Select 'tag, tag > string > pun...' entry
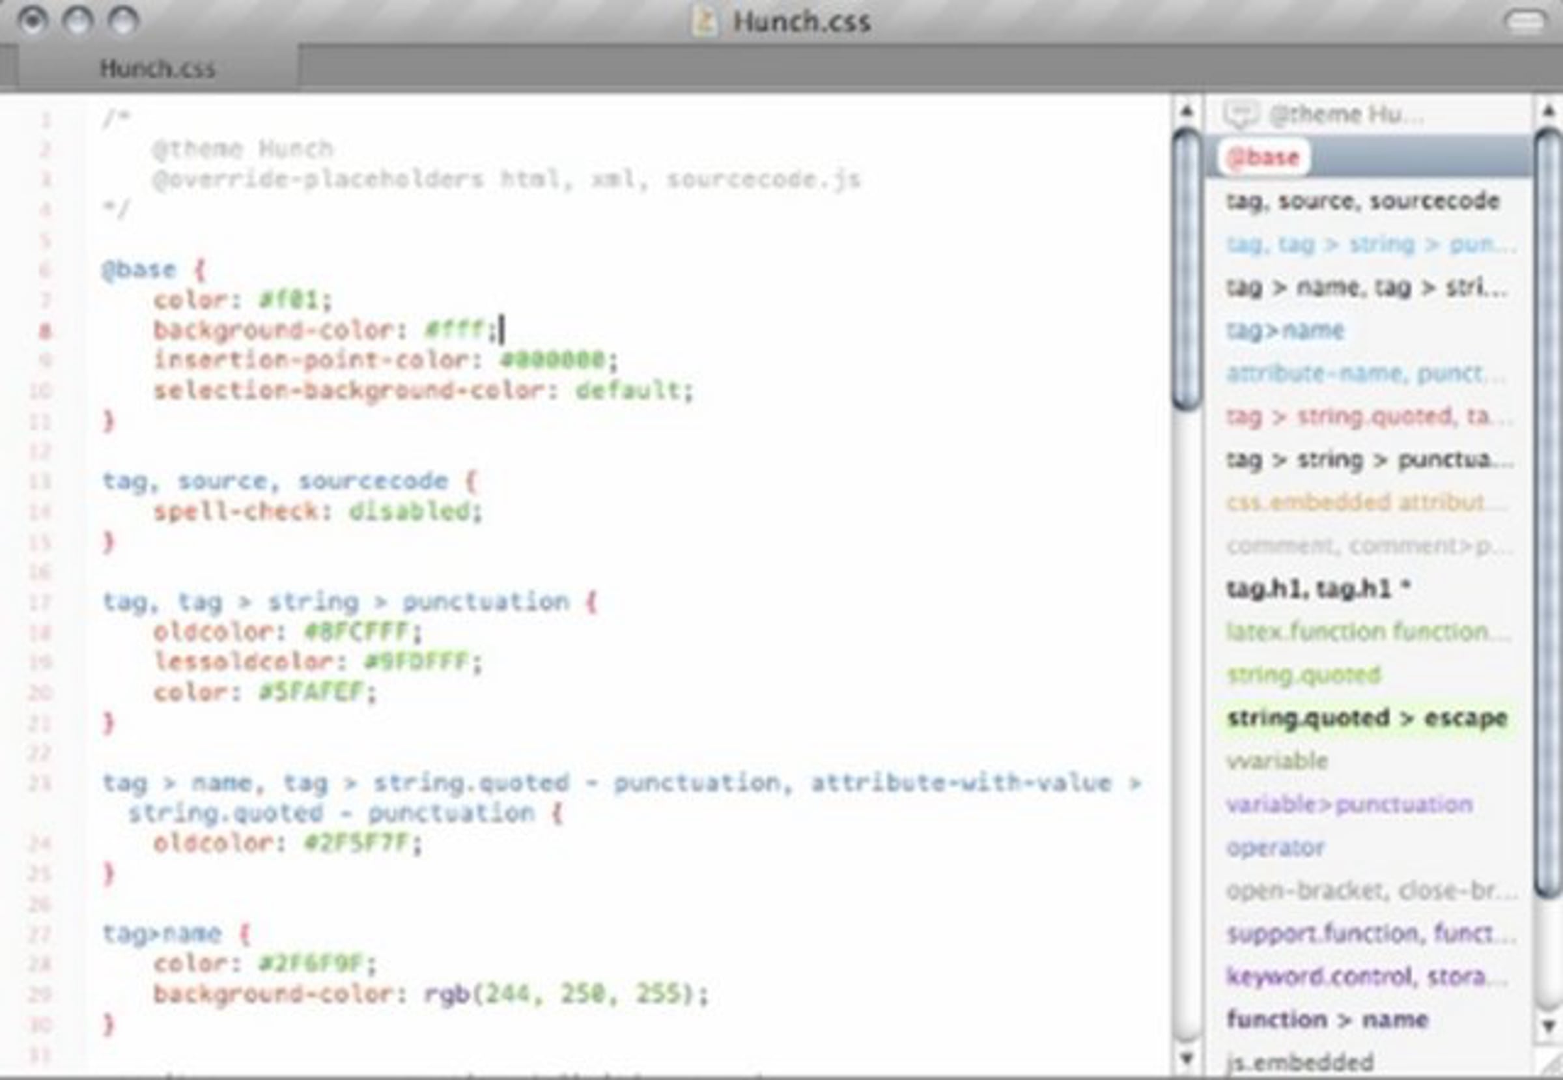Viewport: 1563px width, 1080px height. pos(1371,244)
